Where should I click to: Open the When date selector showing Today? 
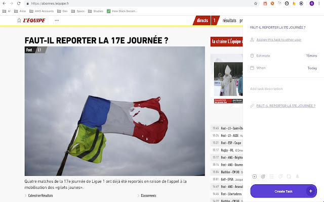[x=312, y=68]
